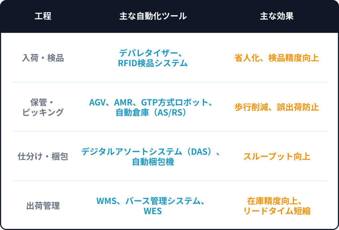Click the リードタイム短縮 effect text
Viewport: 339px width, 230px height.
(x=276, y=211)
